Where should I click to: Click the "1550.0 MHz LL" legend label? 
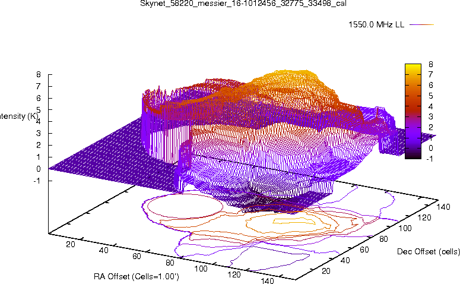[376, 25]
